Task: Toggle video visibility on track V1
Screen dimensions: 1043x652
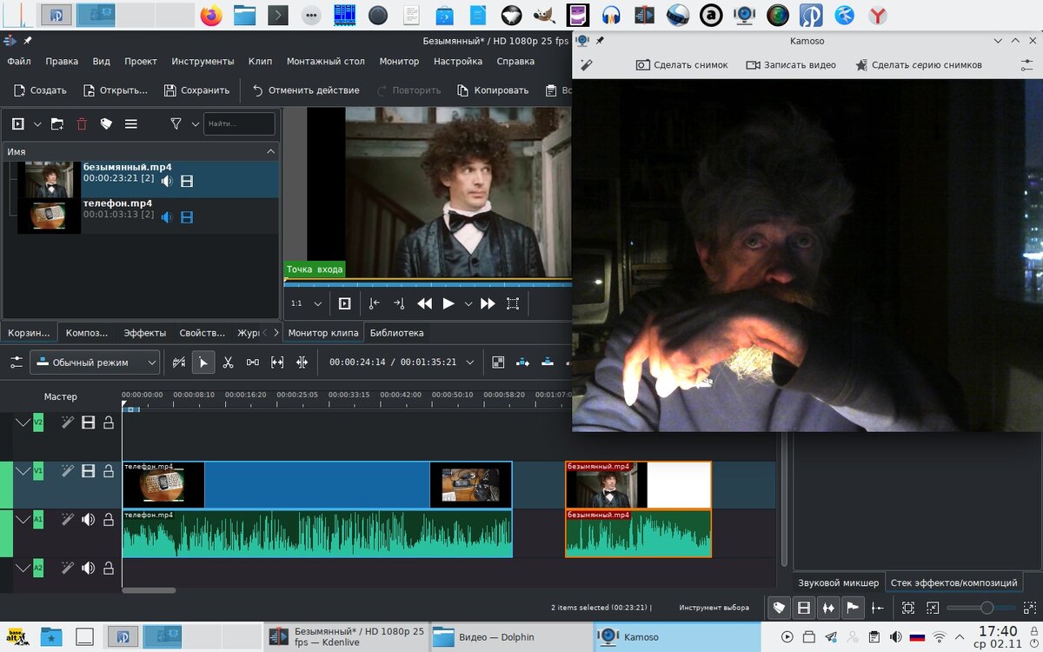Action: coord(88,470)
